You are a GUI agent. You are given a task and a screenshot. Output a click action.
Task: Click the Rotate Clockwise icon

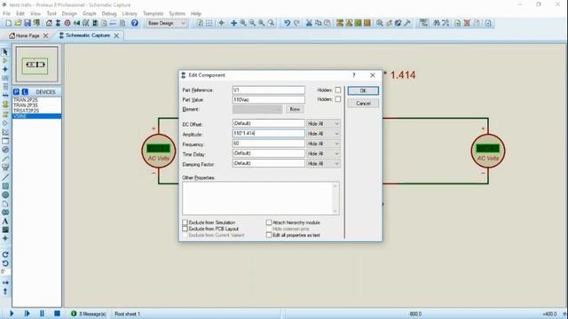(5, 255)
